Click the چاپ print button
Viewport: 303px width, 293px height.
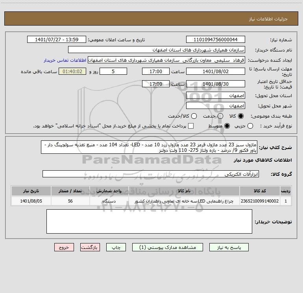coord(116,247)
